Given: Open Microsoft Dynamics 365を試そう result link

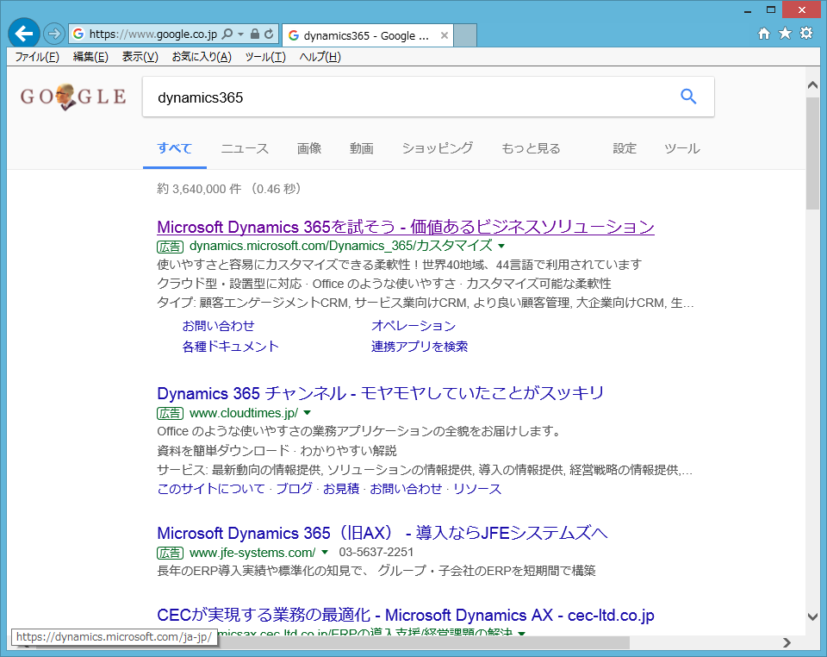Looking at the screenshot, I should [406, 227].
